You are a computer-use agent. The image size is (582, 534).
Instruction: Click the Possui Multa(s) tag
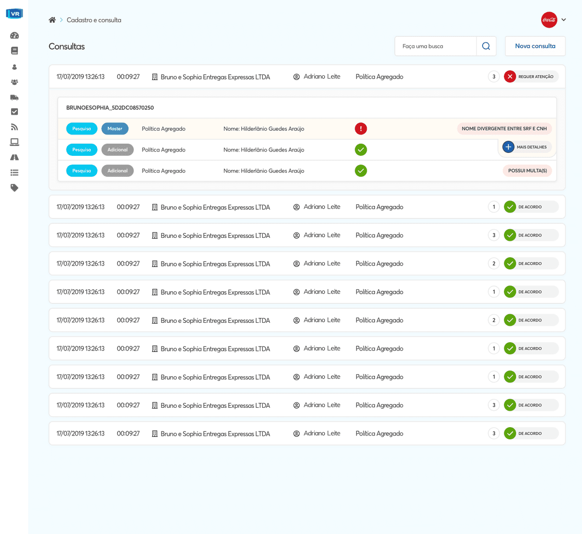pos(527,171)
